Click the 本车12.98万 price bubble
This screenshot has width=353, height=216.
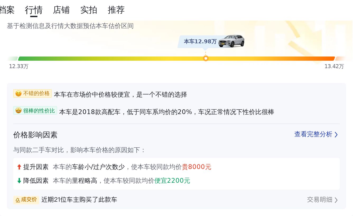tap(200, 41)
